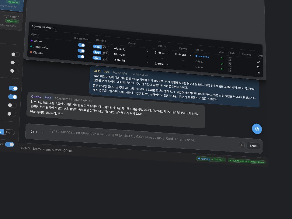Open the CEO sender dropdown
Image resolution: width=292 pixels, height=219 pixels.
click(37, 132)
